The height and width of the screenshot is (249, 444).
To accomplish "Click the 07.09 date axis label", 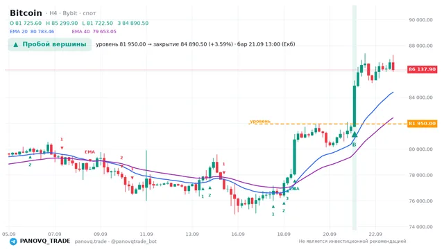I will point(55,234).
